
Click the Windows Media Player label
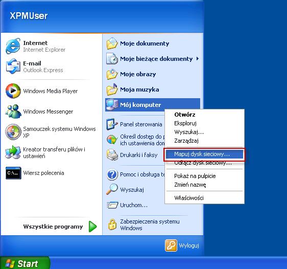coord(51,91)
